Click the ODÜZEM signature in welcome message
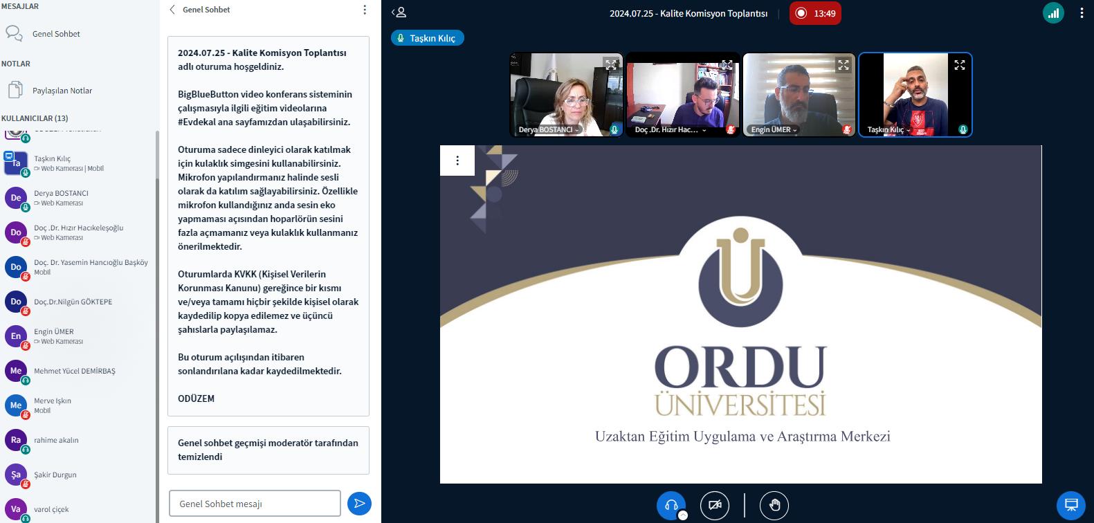1094x523 pixels. [x=196, y=398]
